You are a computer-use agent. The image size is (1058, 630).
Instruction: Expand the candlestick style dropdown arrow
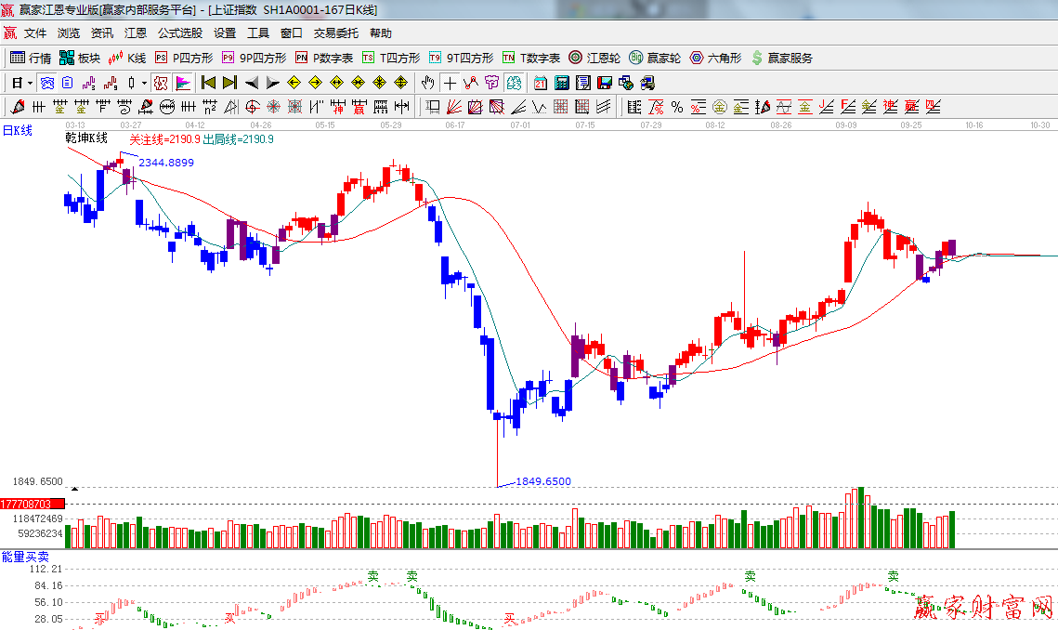pos(144,83)
